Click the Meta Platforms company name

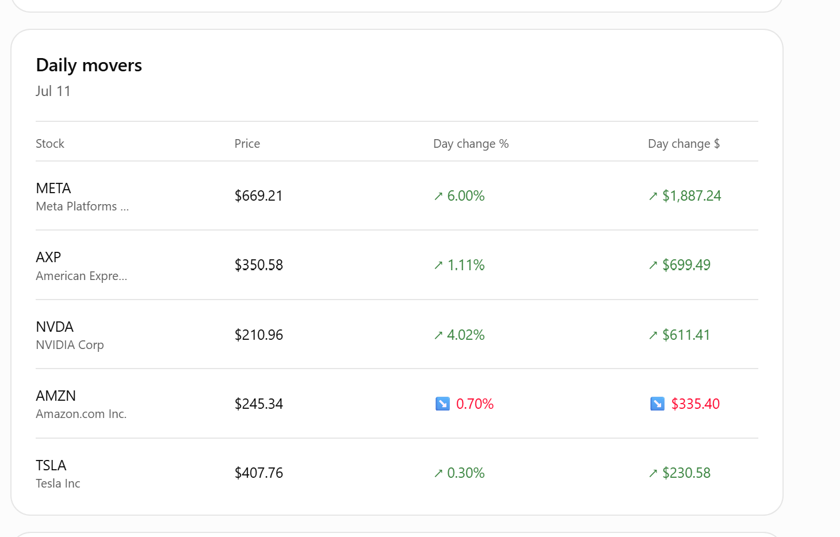[x=82, y=206]
